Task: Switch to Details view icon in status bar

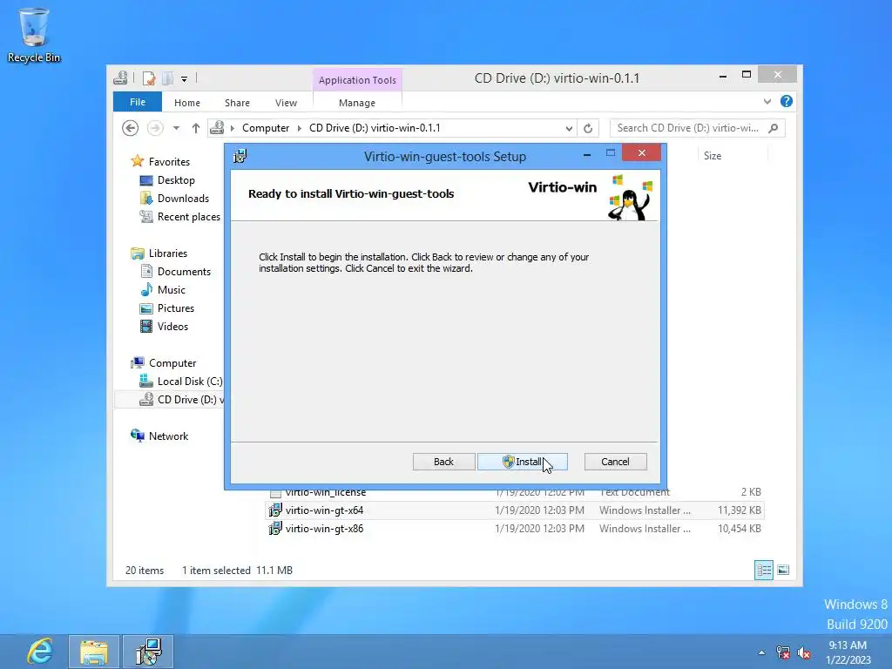Action: pos(763,570)
